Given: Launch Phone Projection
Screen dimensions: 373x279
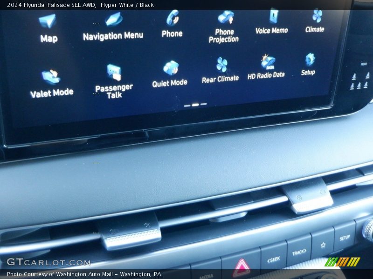Looking at the screenshot, I should point(225,18).
